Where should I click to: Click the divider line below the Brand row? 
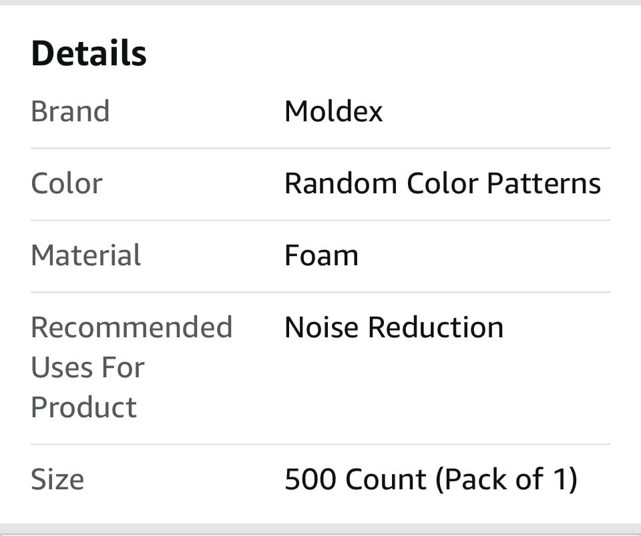[x=320, y=149]
